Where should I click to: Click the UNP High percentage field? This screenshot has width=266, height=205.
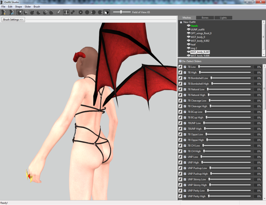pos(258,162)
